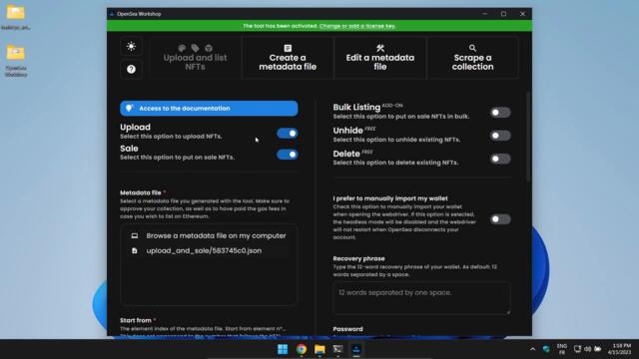Enable manually import my wallet toggle
The image size is (639, 359).
point(500,219)
